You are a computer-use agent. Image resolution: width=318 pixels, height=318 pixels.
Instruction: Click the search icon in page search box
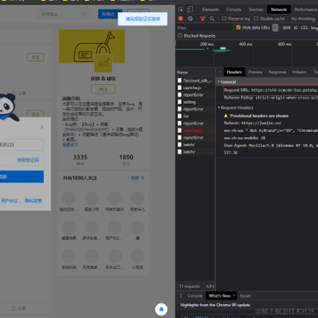[x=84, y=14]
